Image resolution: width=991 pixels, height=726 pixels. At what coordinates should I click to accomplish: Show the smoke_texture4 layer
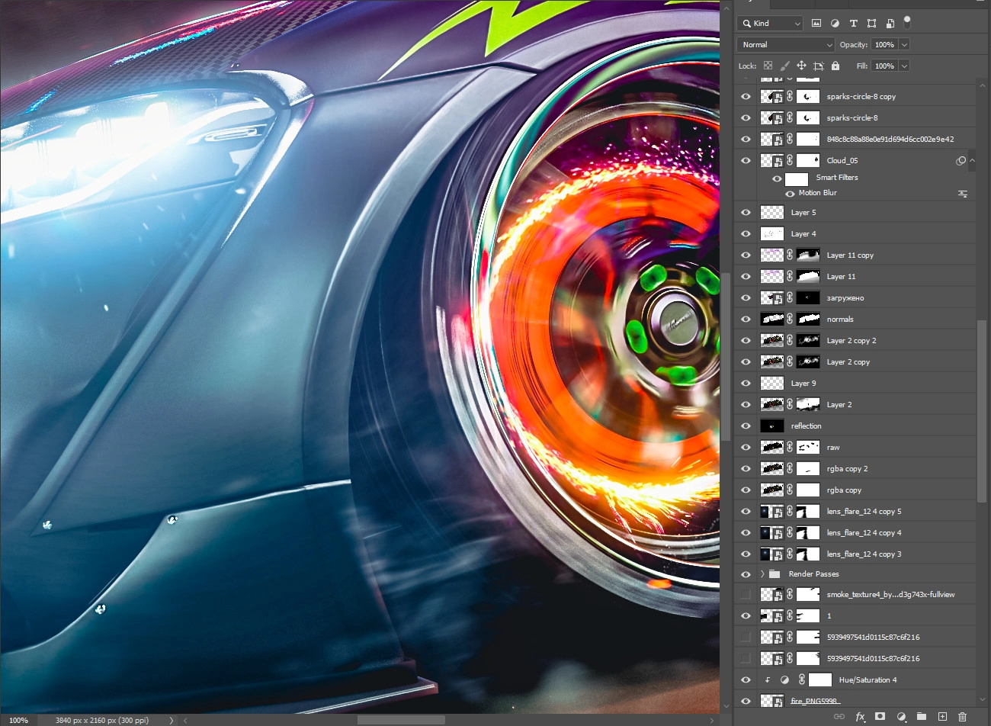[746, 595]
